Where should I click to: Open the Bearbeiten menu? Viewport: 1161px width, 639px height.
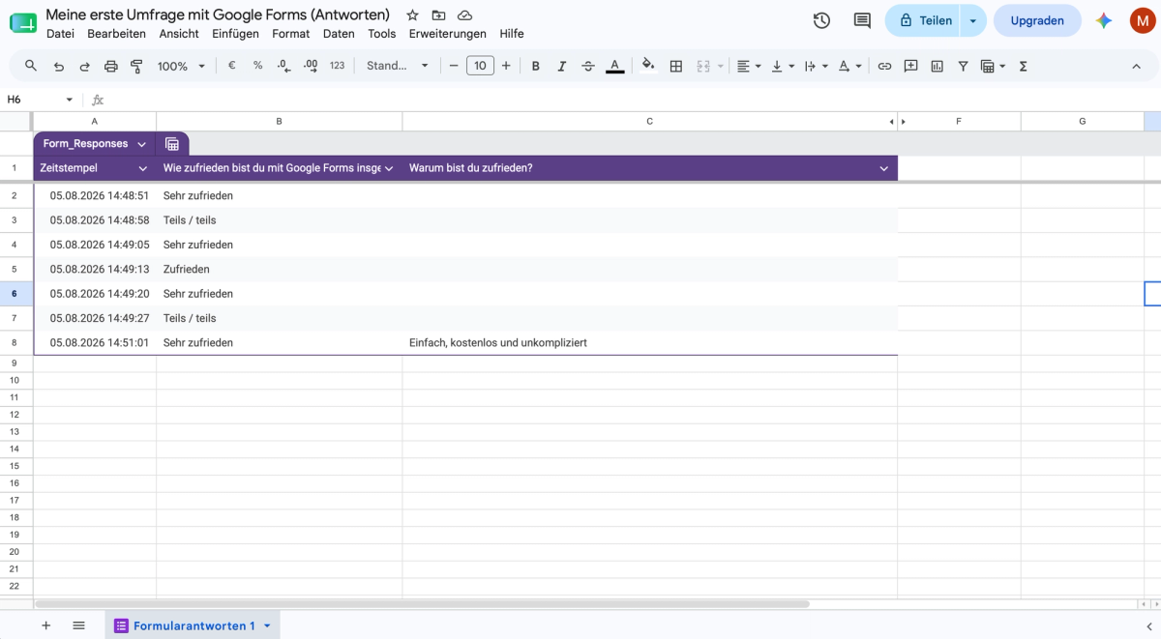(x=116, y=34)
